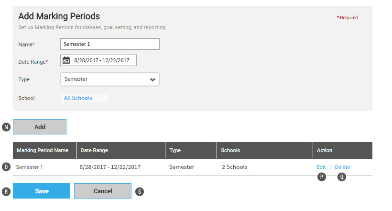Delete the Semester 1 marking period

pos(342,167)
